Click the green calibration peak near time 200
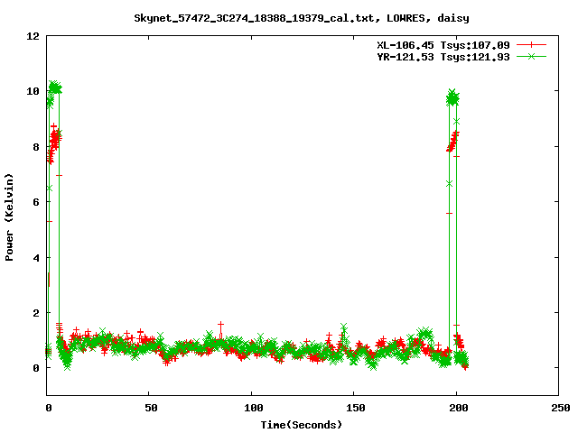 point(452,98)
